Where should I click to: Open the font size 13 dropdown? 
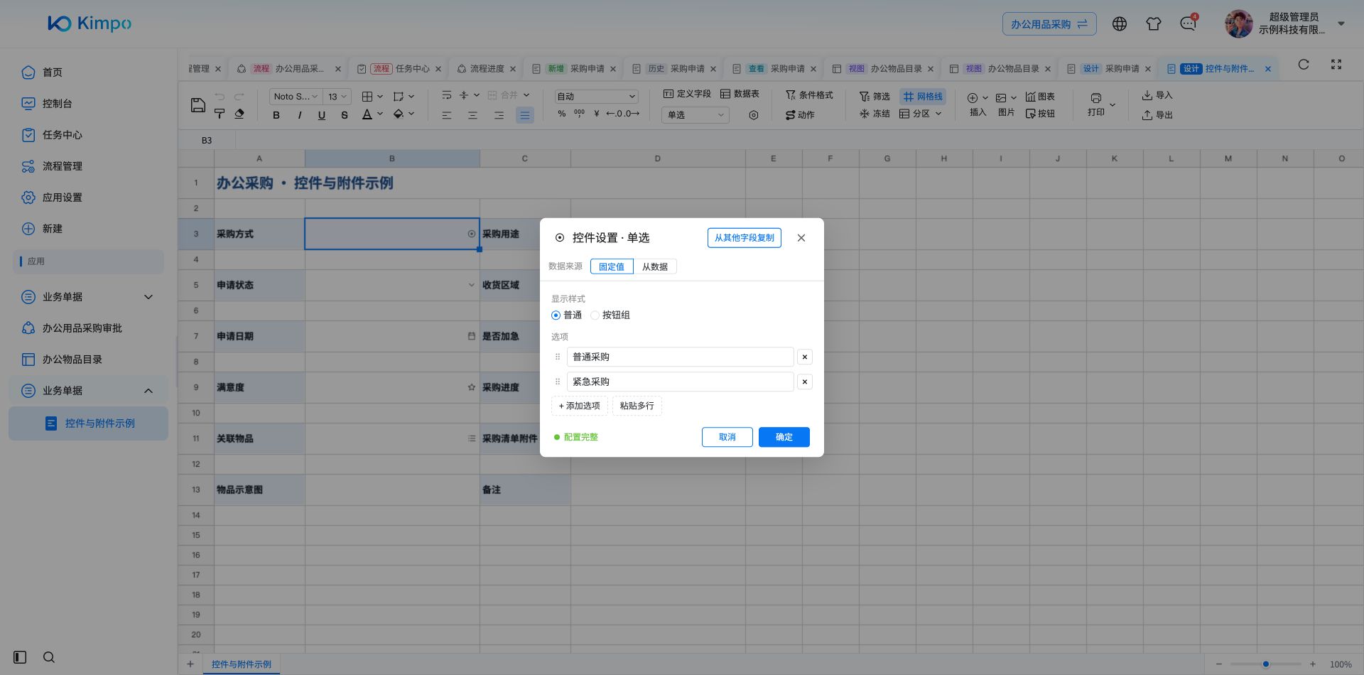click(337, 97)
